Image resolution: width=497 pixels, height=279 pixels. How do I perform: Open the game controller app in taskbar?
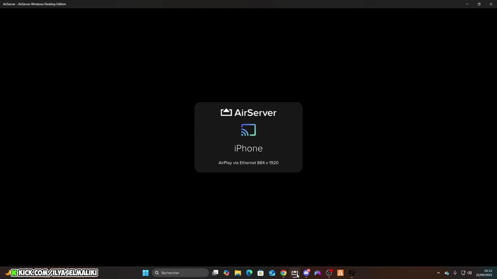click(318, 273)
